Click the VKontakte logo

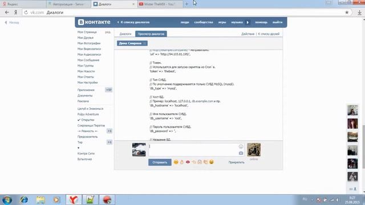(x=94, y=22)
